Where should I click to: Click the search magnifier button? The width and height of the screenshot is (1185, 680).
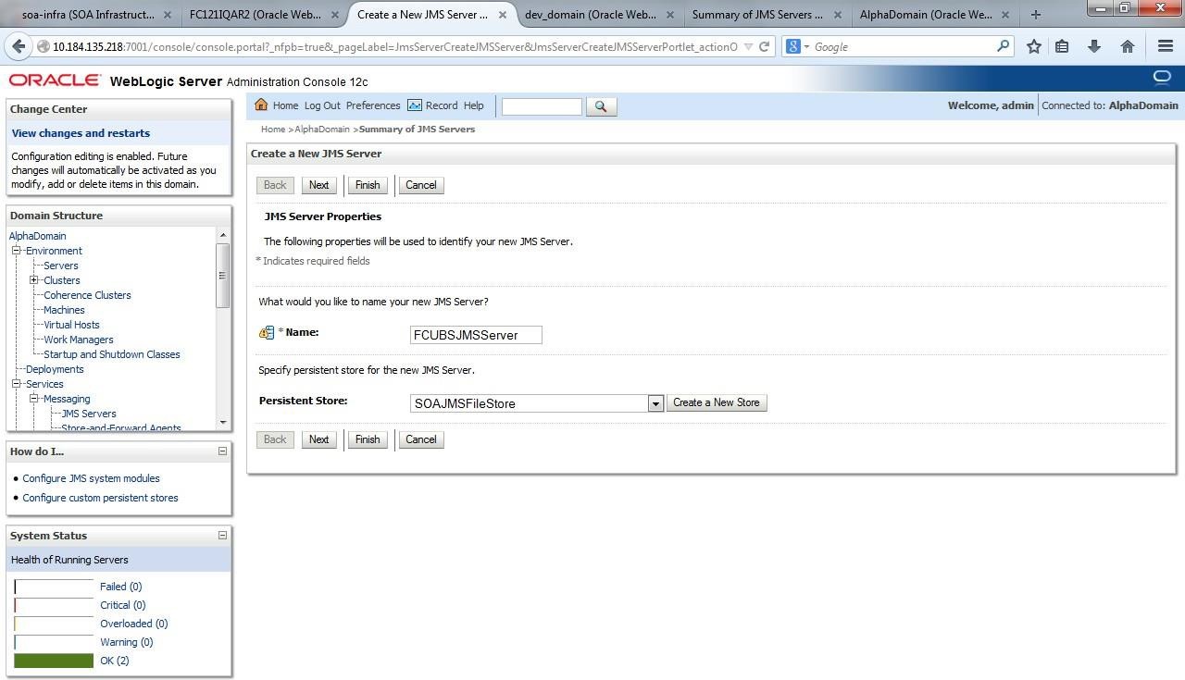click(x=601, y=107)
